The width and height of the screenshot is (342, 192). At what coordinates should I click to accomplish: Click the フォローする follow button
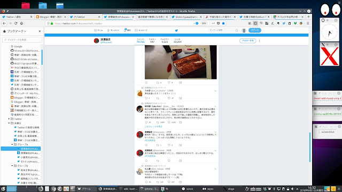(x=247, y=41)
